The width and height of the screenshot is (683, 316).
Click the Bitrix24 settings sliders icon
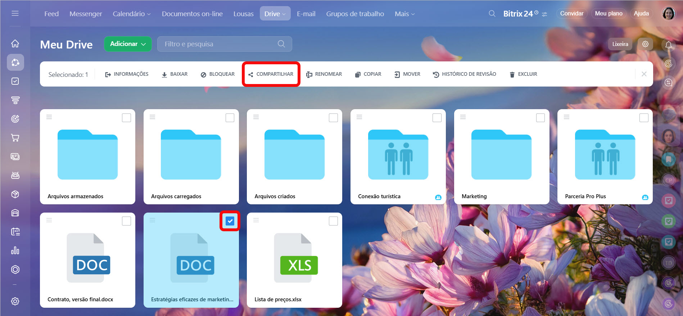[544, 14]
